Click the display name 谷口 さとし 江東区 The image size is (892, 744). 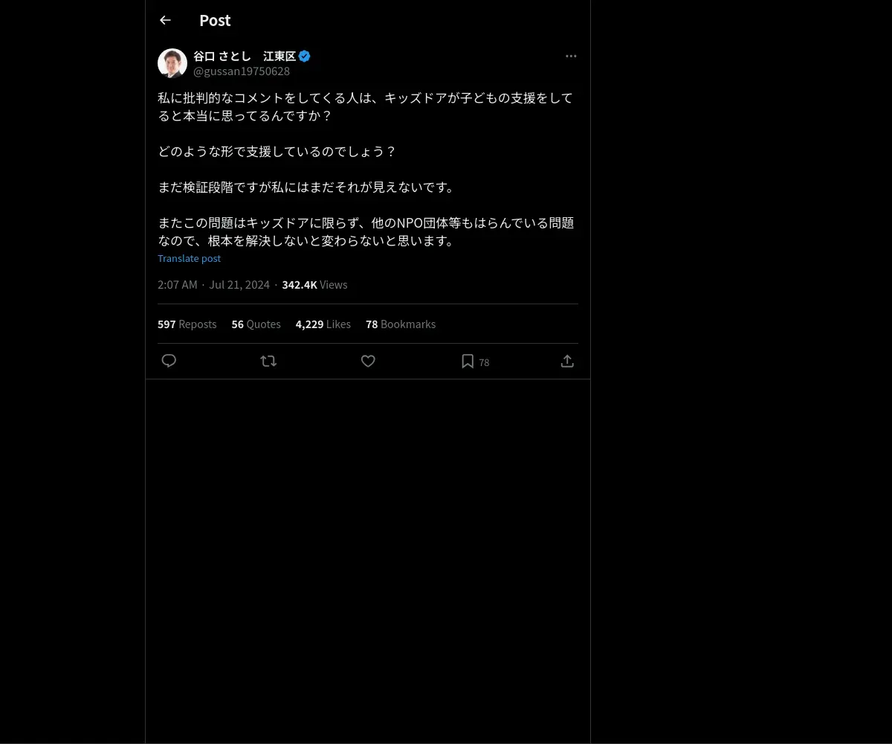click(245, 56)
